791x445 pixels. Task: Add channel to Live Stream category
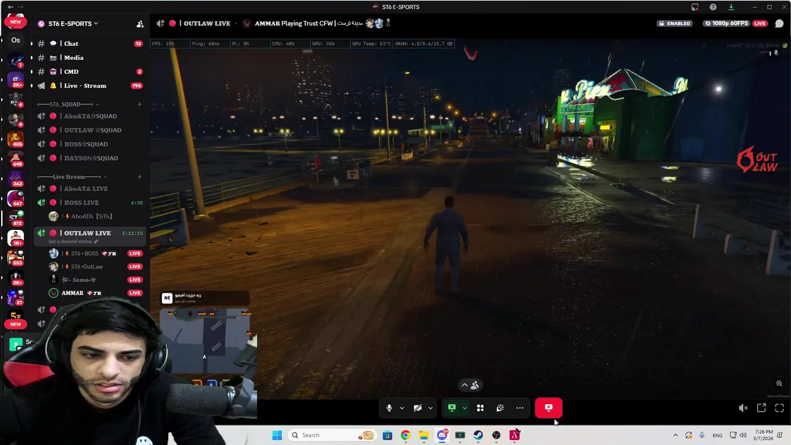(x=140, y=177)
